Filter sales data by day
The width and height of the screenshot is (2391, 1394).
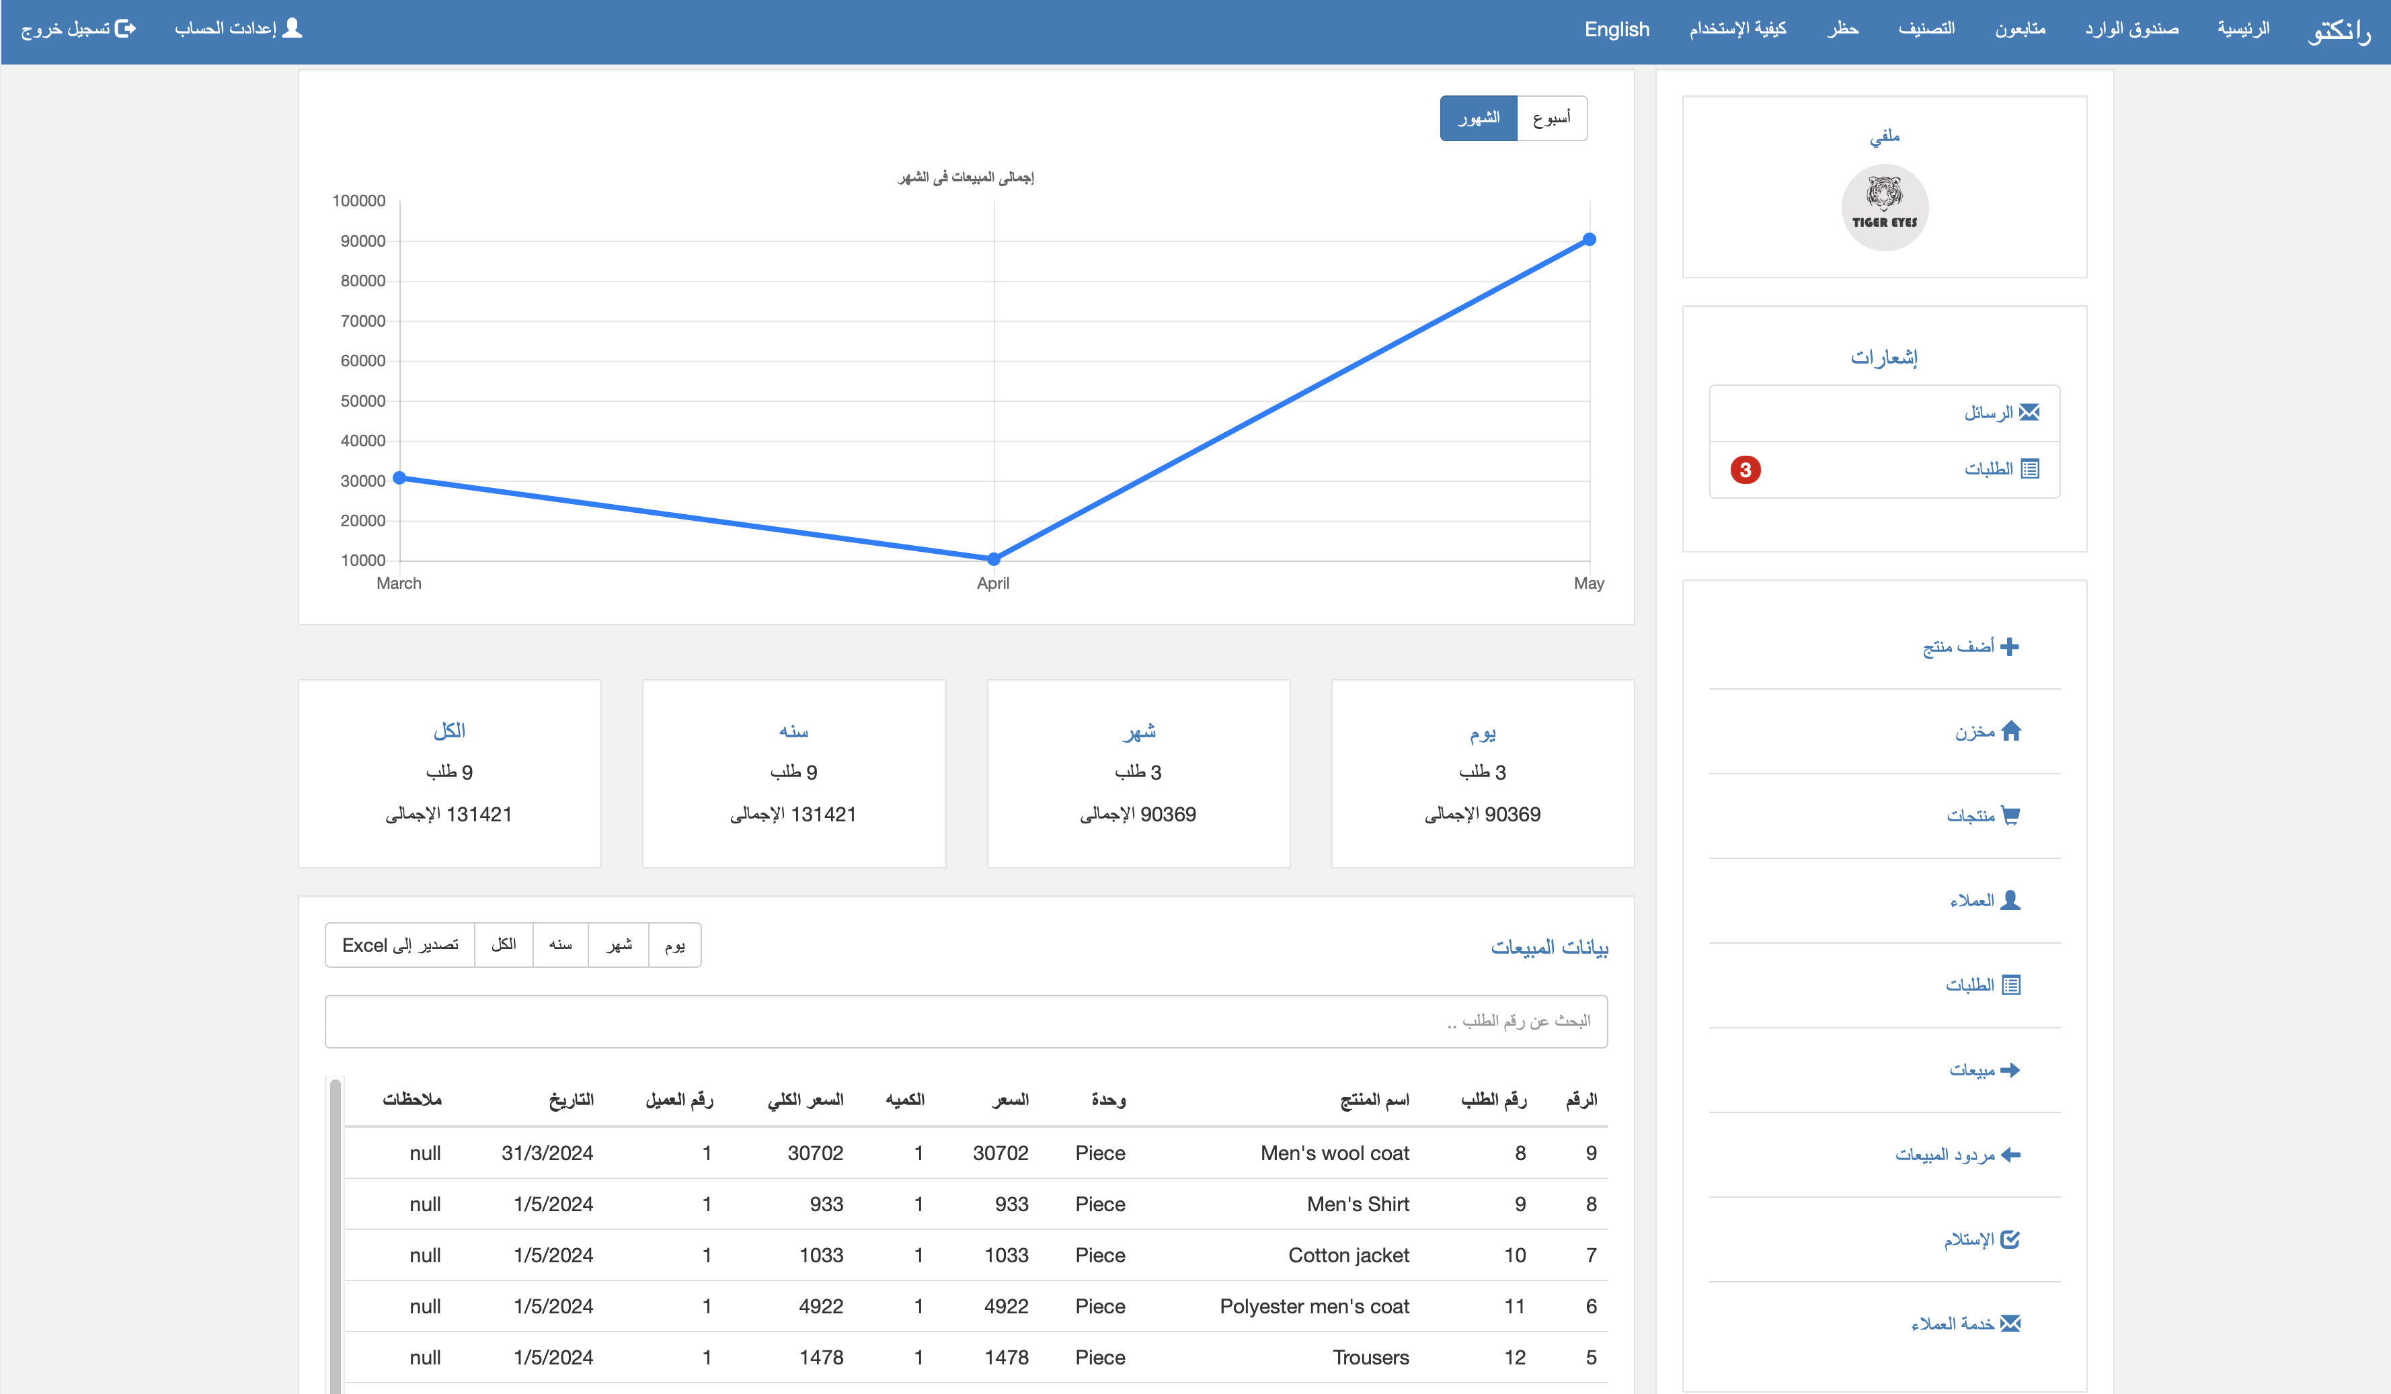[x=674, y=946]
